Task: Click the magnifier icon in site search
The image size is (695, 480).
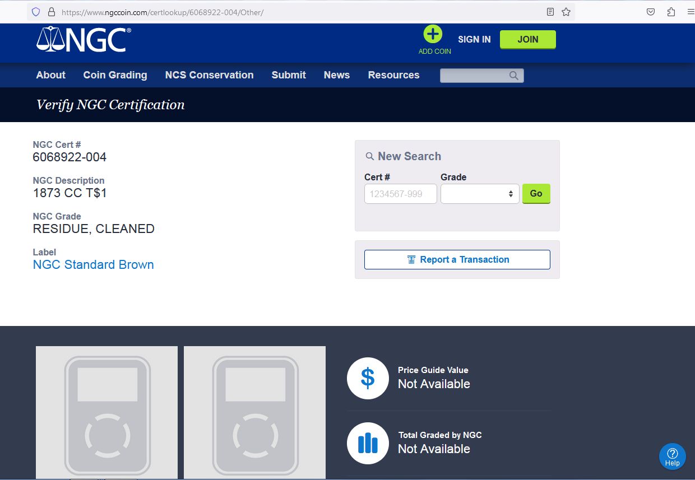Action: click(513, 76)
